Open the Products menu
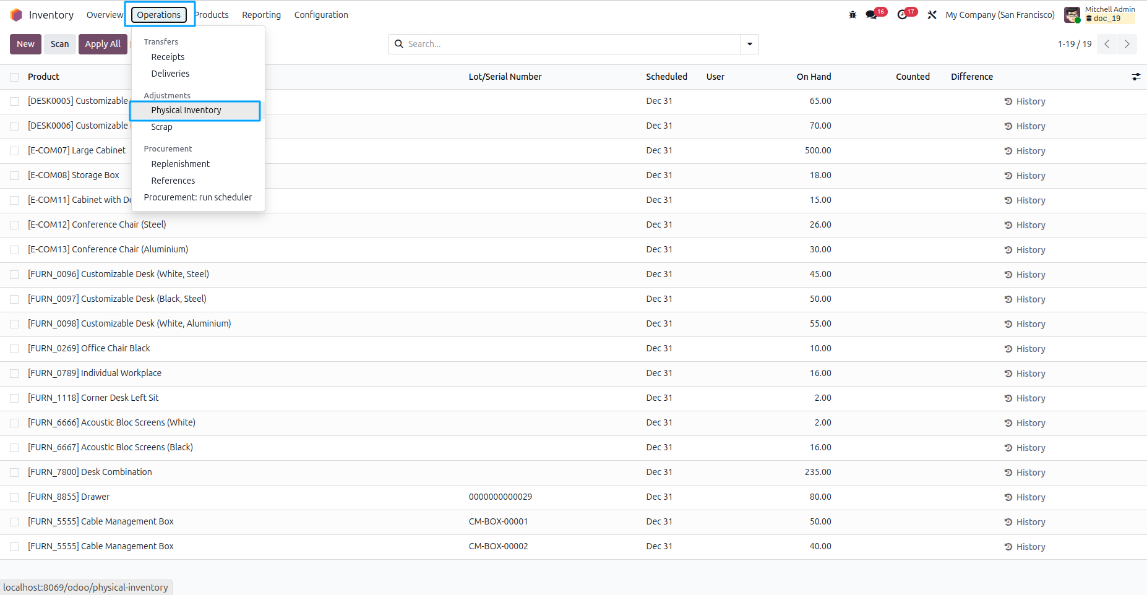1147x595 pixels. [212, 15]
